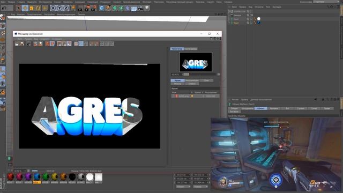The image size is (343, 193).
Task: Click the blue material tag on Текст
Action: coord(259,23)
